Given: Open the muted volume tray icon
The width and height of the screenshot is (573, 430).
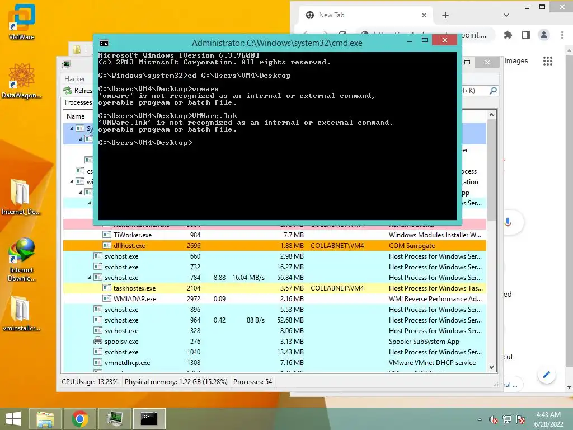Looking at the screenshot, I should pyautogui.click(x=494, y=419).
